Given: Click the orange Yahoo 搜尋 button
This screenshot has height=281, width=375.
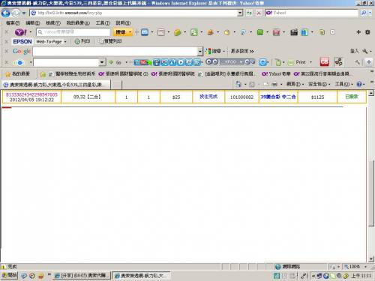Looking at the screenshot, I should click(x=123, y=32).
